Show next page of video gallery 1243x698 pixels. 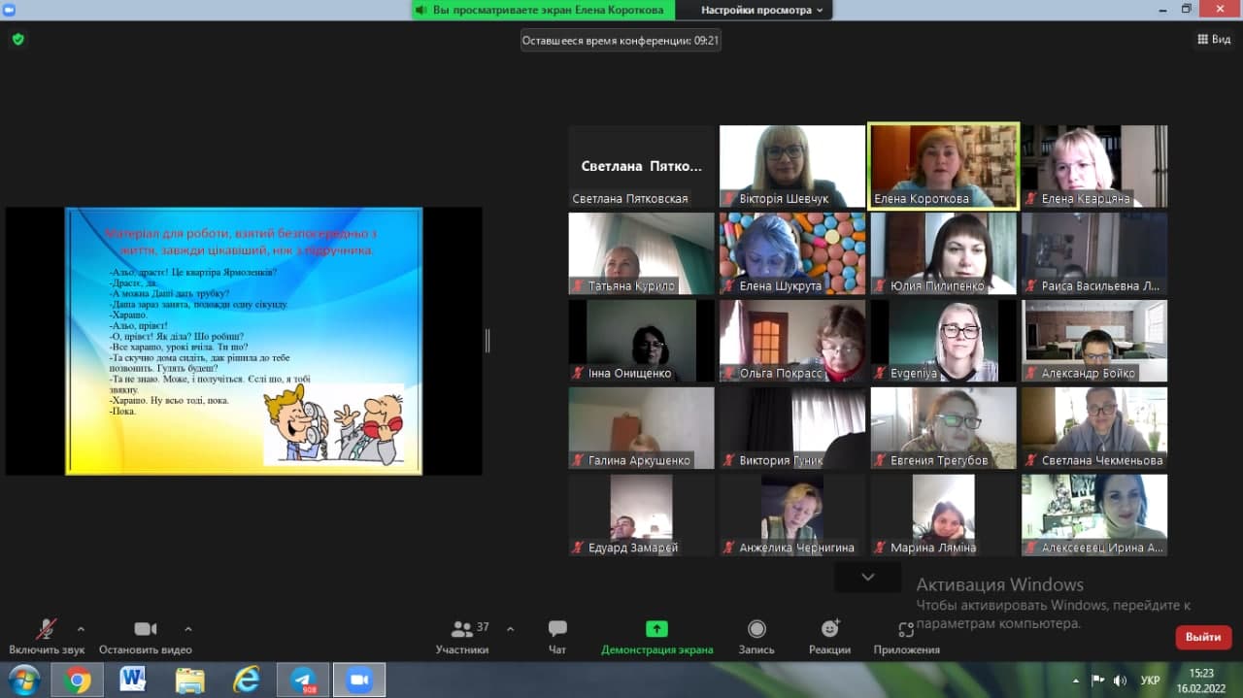click(x=868, y=577)
